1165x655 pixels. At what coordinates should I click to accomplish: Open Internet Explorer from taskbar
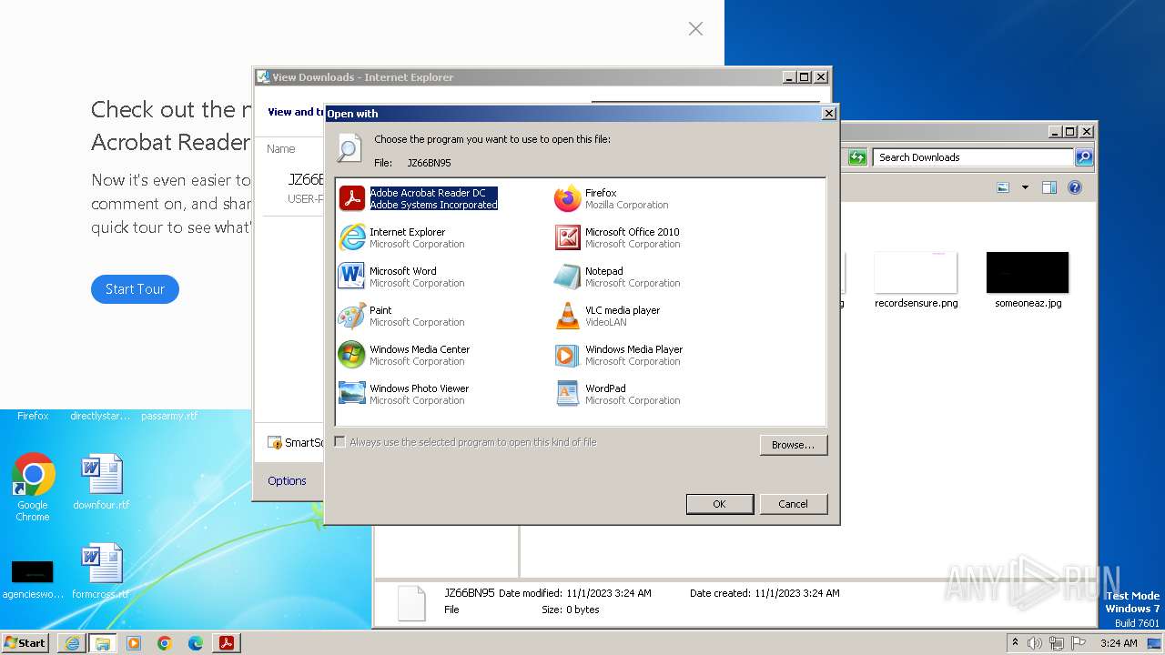click(x=72, y=643)
